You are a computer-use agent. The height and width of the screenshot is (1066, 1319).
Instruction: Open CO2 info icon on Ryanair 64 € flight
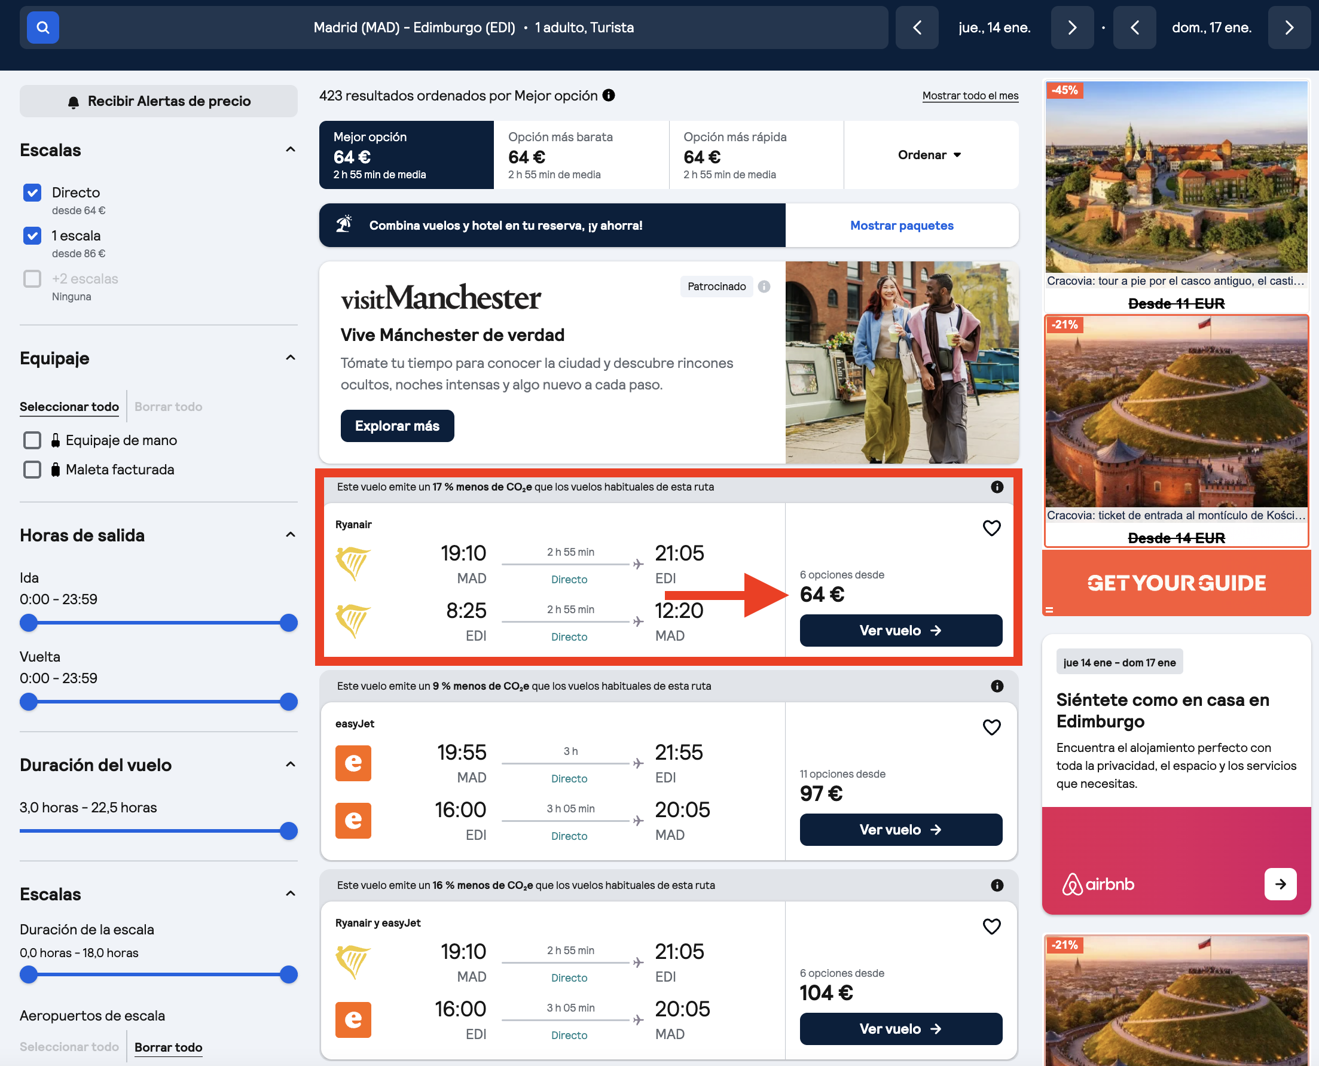(x=997, y=487)
